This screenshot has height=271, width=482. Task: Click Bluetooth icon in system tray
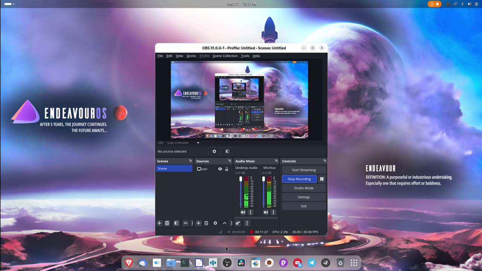(x=462, y=4)
